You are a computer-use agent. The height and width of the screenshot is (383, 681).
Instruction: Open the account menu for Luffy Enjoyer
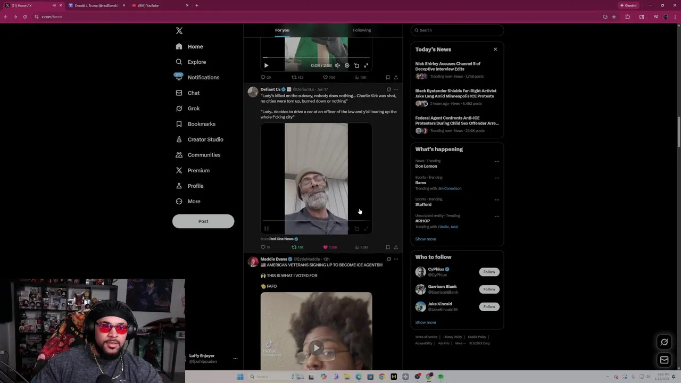[235, 359]
